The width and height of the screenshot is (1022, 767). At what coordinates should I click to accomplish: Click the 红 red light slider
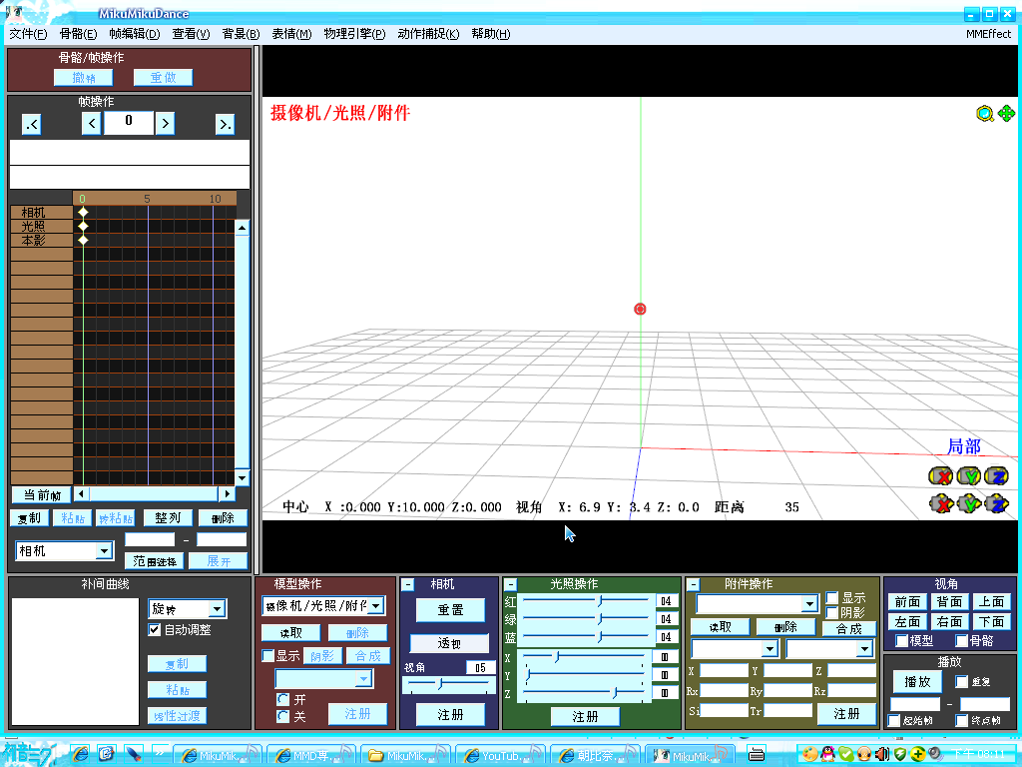(x=585, y=600)
